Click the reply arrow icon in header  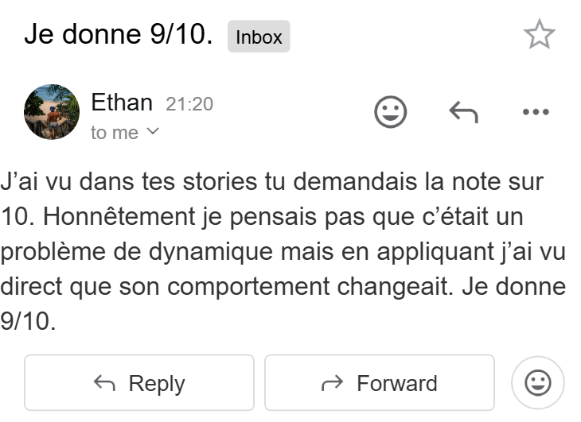click(463, 113)
